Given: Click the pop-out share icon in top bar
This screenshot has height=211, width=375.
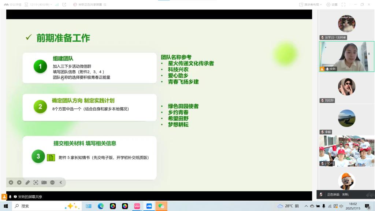Looking at the screenshot, I should 64,4.
